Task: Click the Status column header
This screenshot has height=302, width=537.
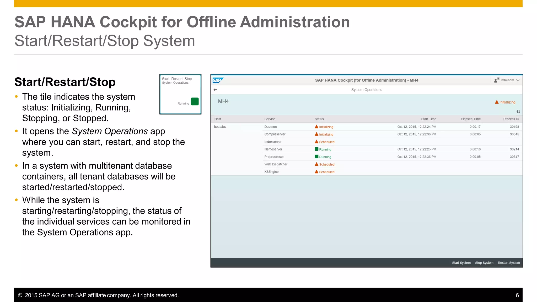Action: [x=319, y=119]
